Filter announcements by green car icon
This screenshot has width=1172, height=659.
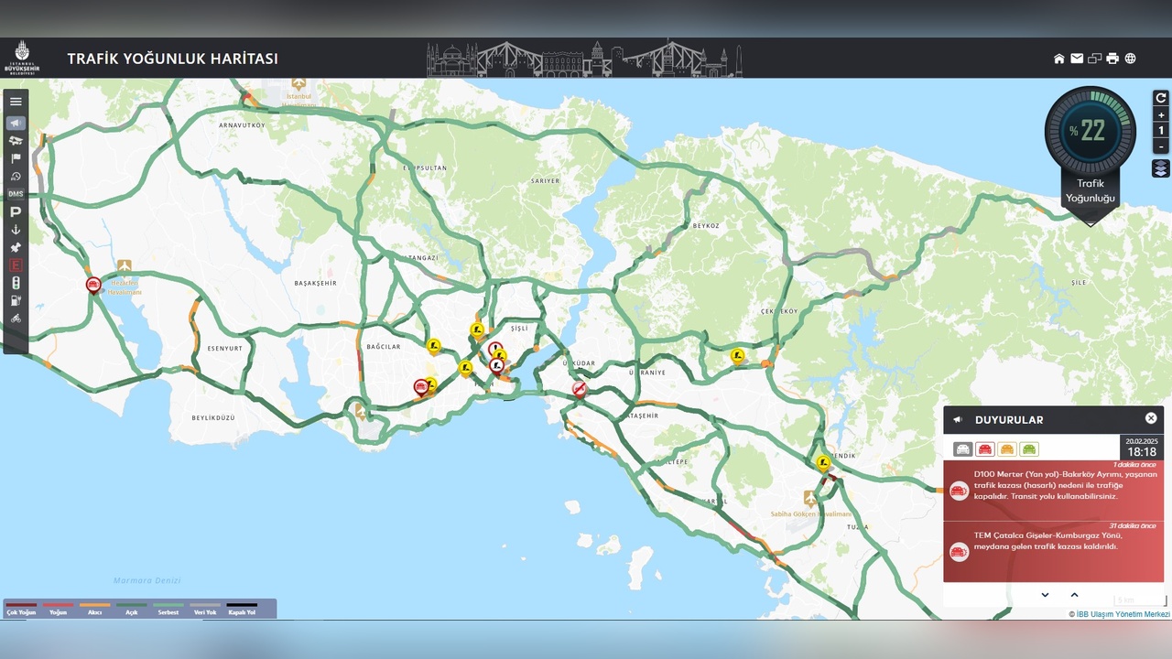coord(1030,449)
